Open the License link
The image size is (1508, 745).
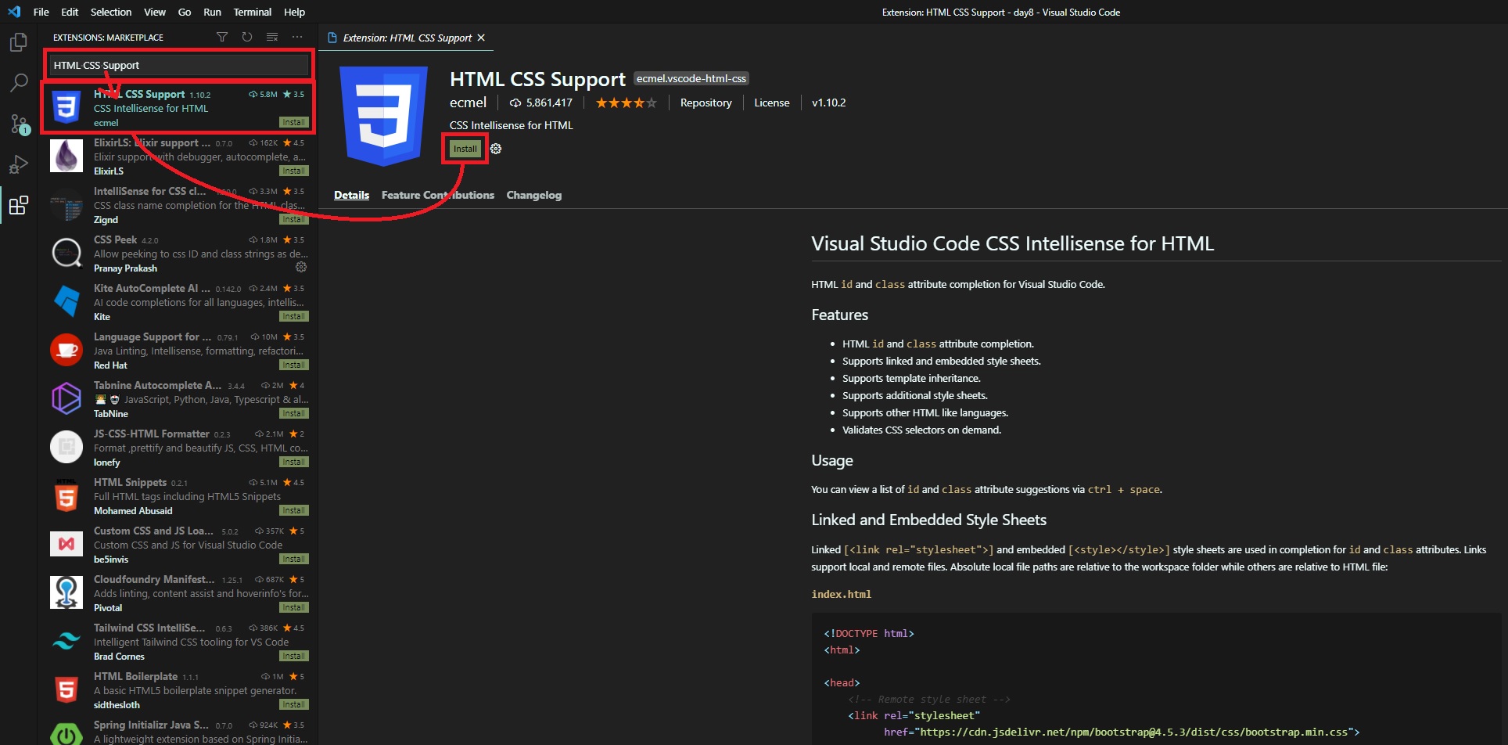coord(772,103)
